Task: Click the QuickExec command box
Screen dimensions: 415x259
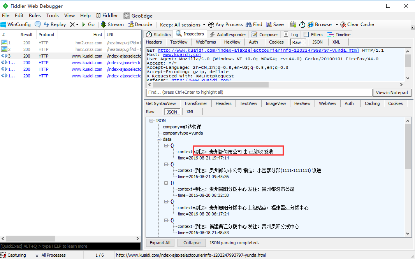Action: point(70,246)
